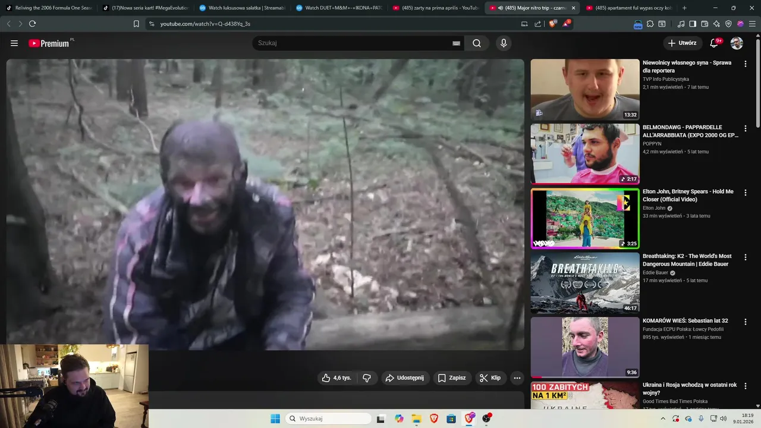Reload the current page
Viewport: 761px width, 428px height.
tap(32, 24)
